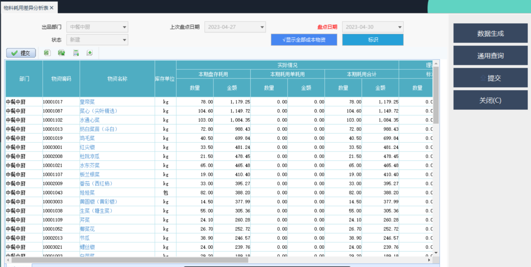Image resolution: width=531 pixels, height=267 pixels.
Task: Select the 物料耗用差异分析表 tab
Action: [x=26, y=8]
